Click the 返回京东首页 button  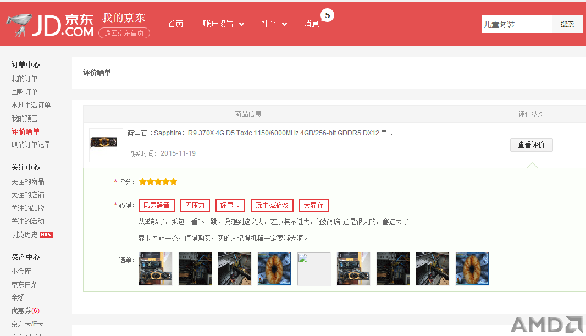coord(124,33)
